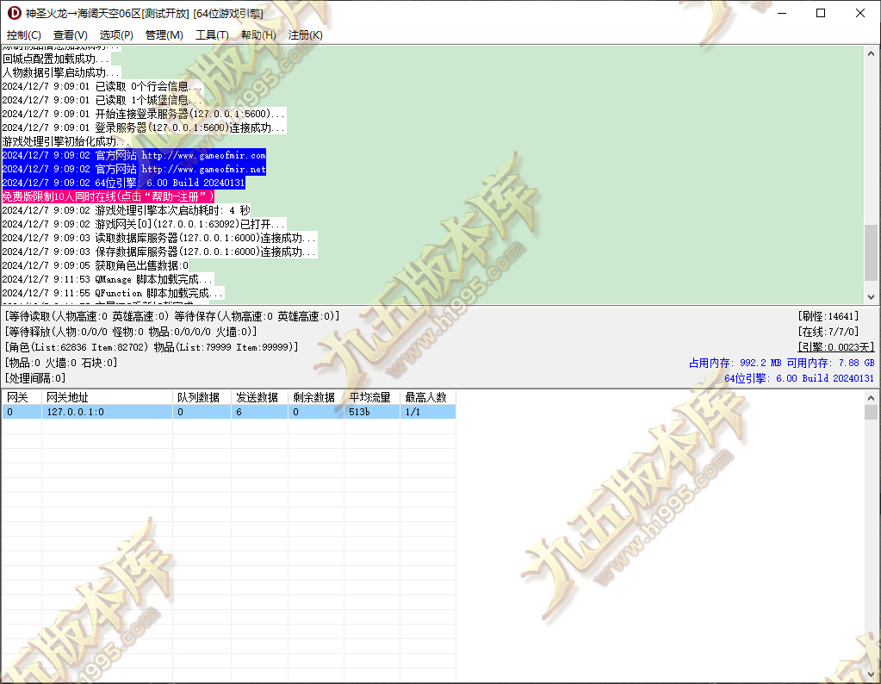
Task: Open the 帮助(H) menu
Action: pyautogui.click(x=258, y=34)
